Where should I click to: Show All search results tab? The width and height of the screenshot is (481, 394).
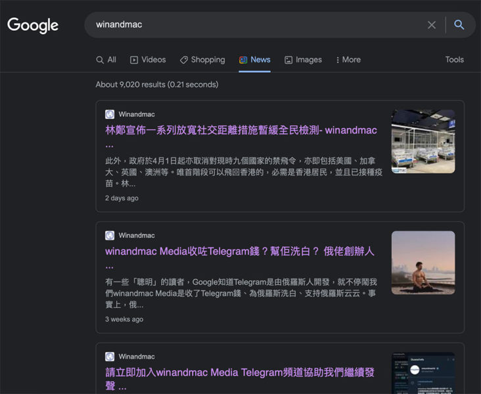[106, 60]
